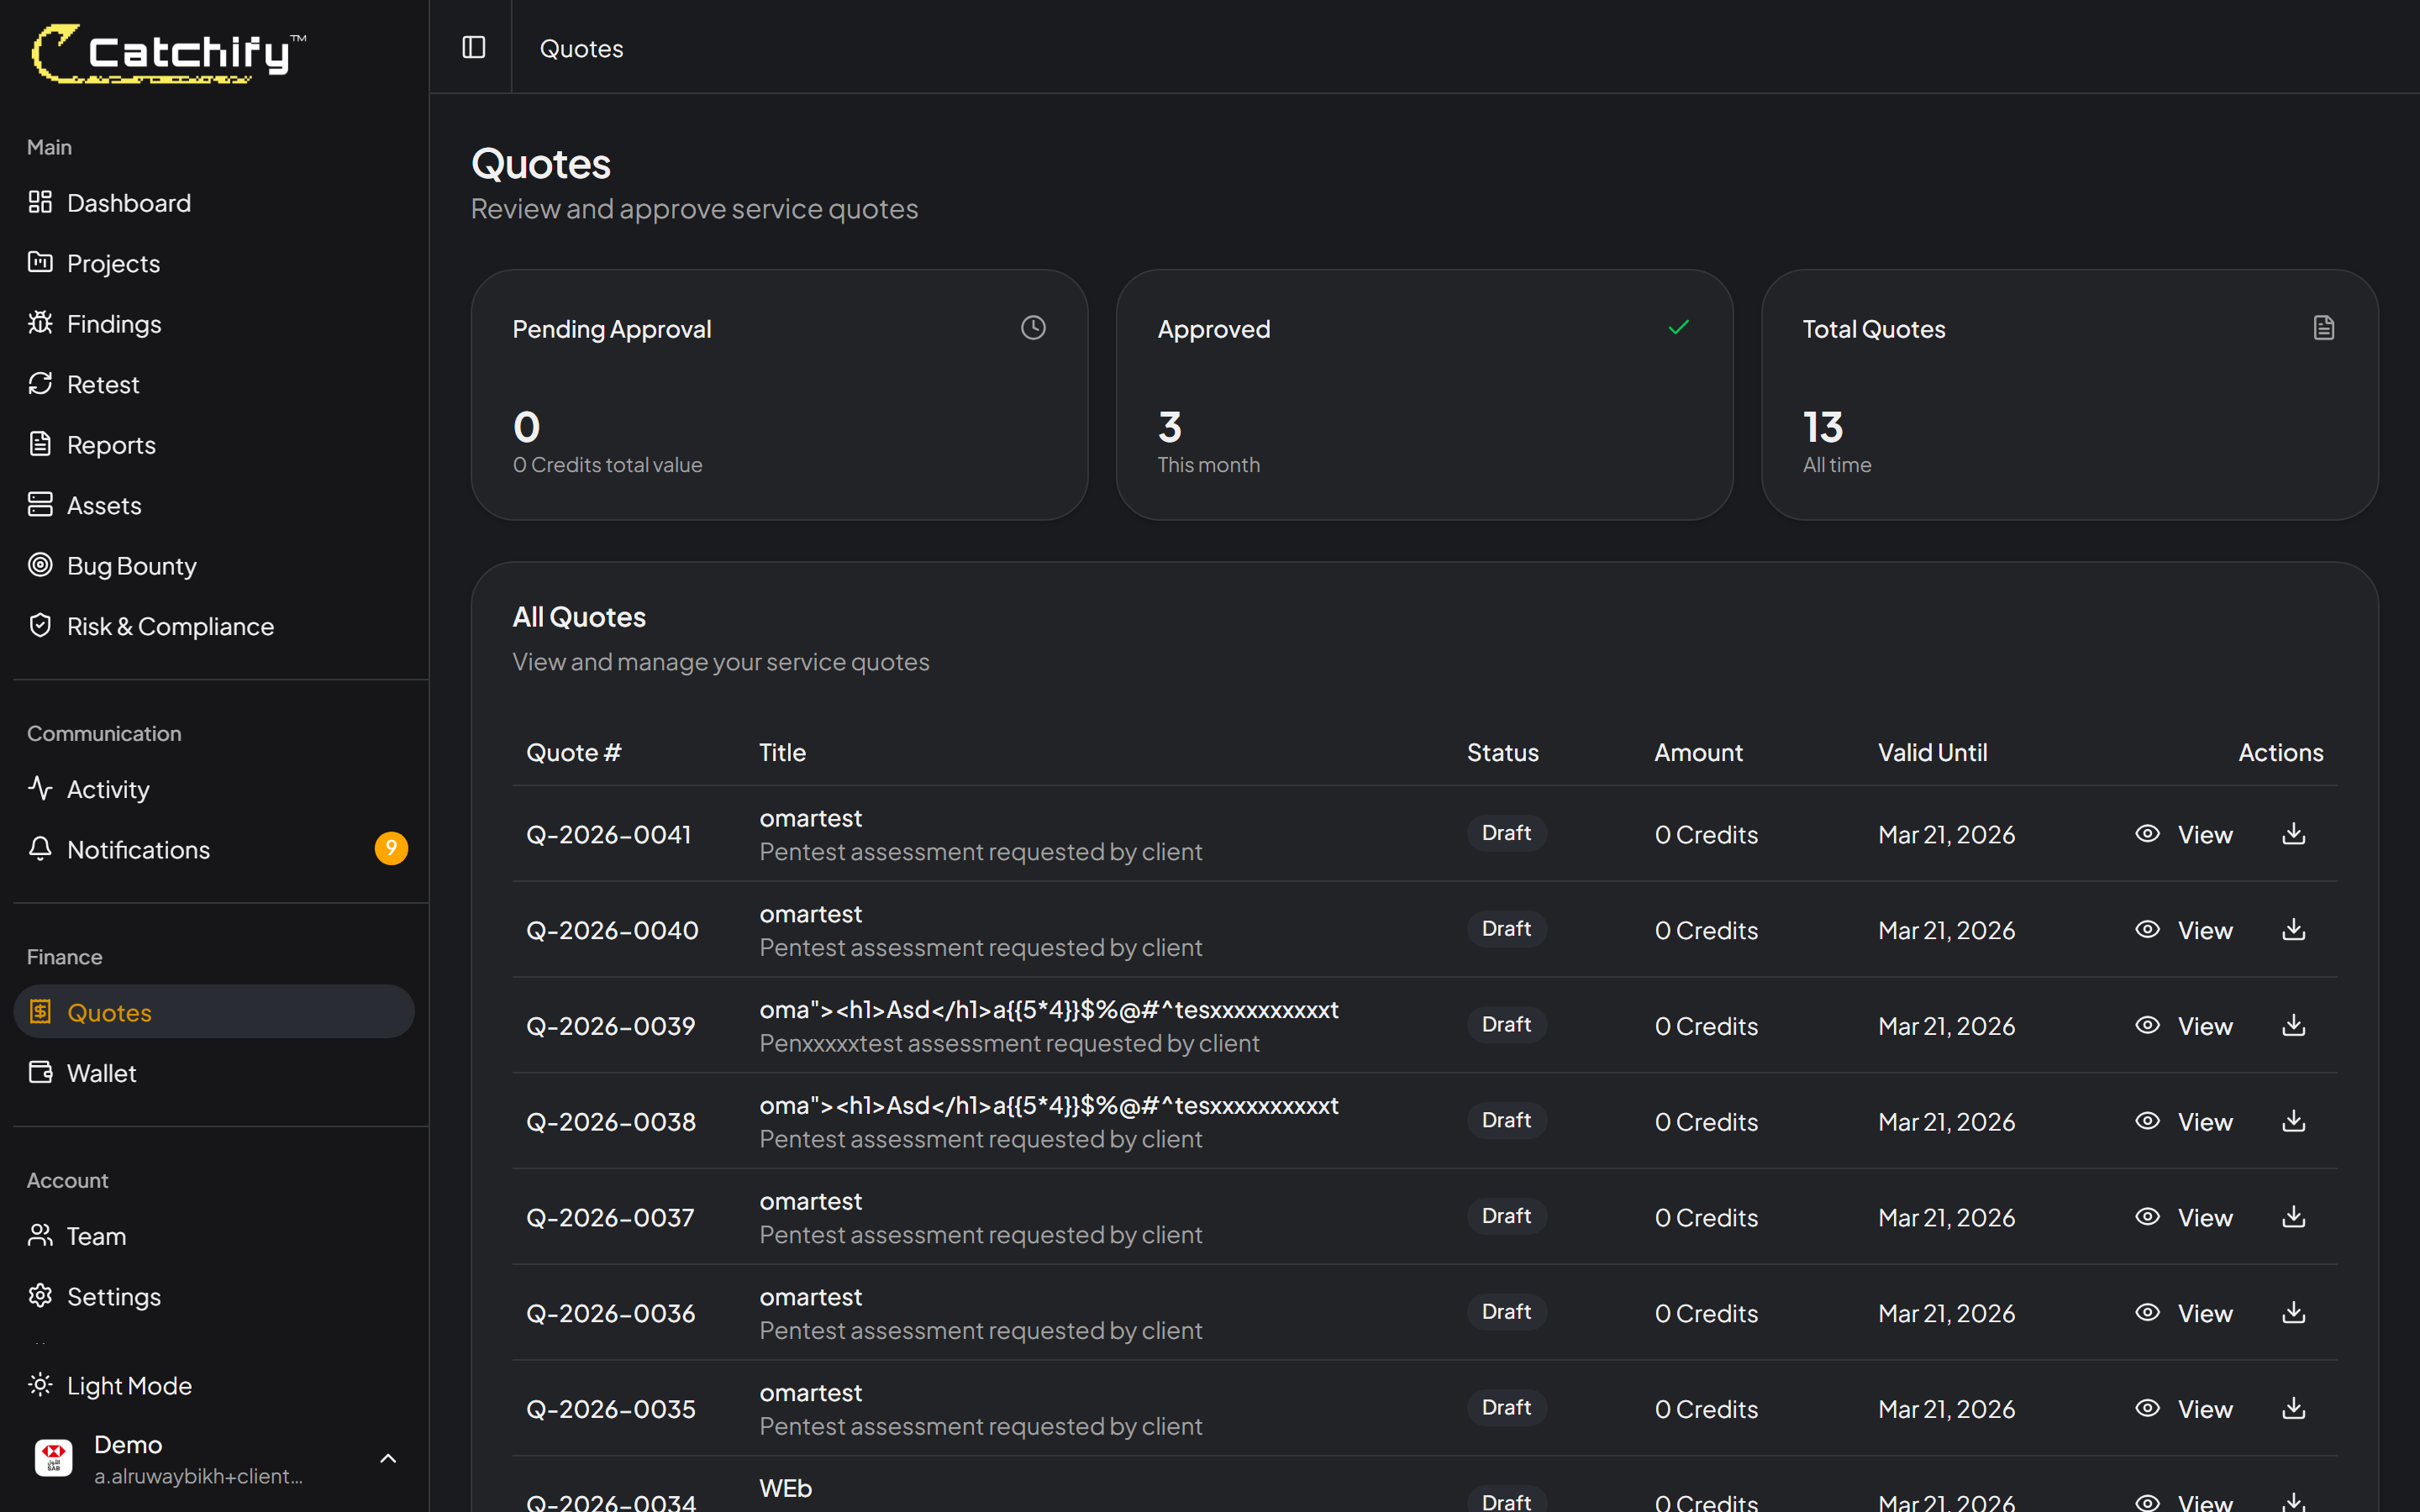Select the Risk & Compliance shield icon
Viewport: 2420px width, 1512px height.
tap(41, 625)
